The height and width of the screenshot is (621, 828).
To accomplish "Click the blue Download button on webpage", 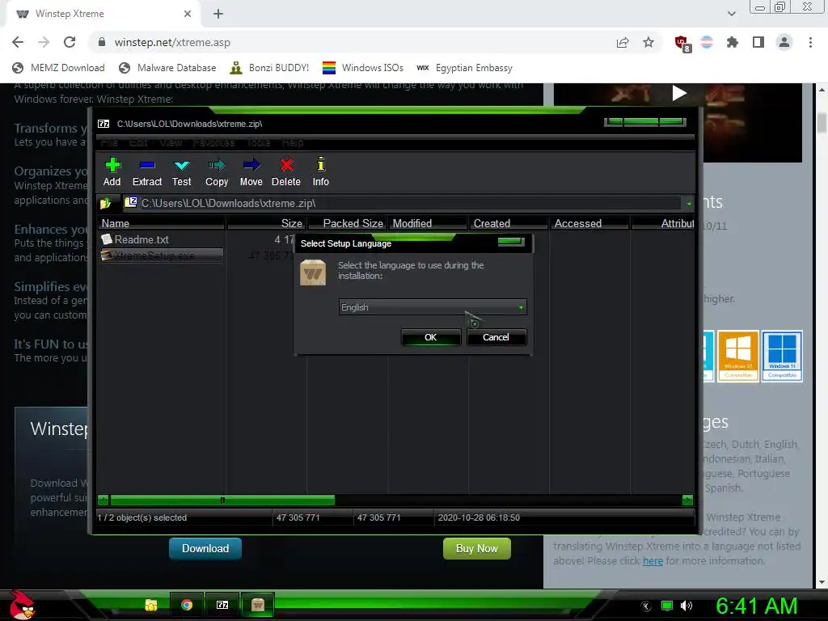I will (x=205, y=549).
